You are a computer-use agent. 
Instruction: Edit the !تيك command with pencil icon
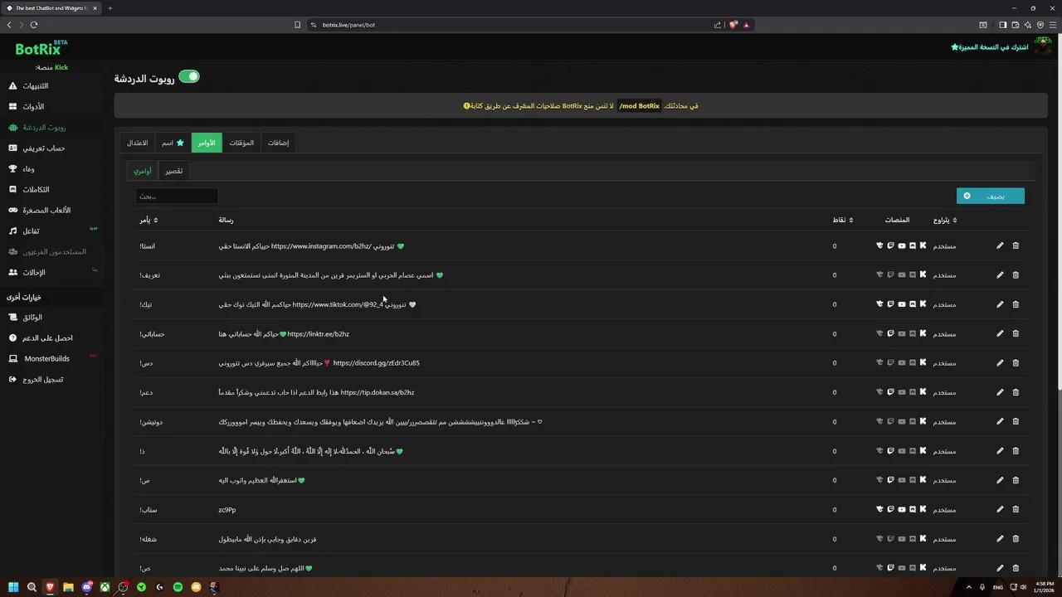coord(1000,304)
